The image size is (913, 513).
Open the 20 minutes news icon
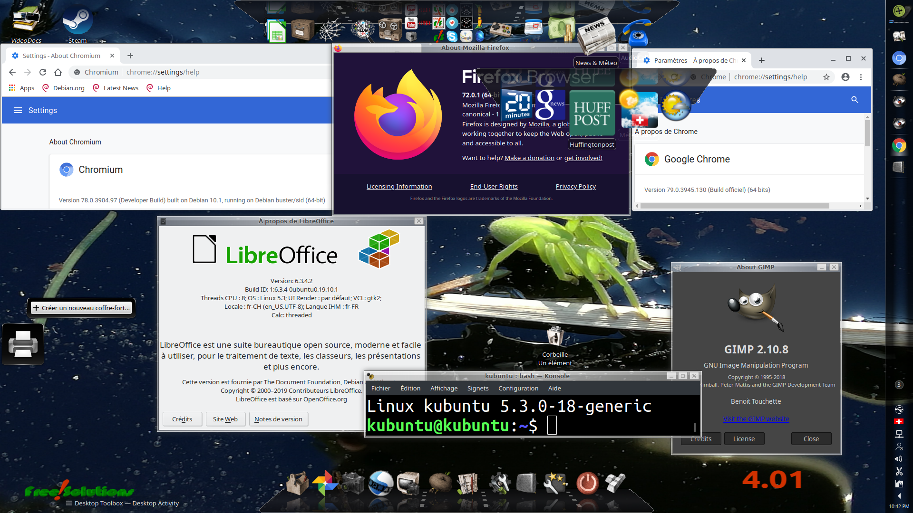[517, 104]
